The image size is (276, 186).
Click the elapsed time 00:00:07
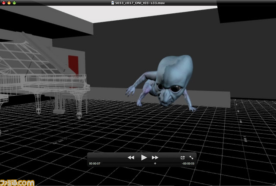(x=95, y=164)
